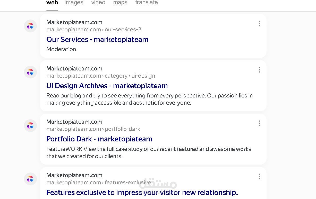Open the translate tab

click(x=147, y=3)
